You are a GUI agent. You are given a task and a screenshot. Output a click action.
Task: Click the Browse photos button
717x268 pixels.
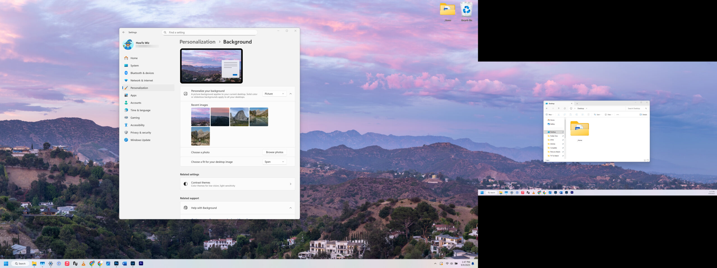pos(274,152)
